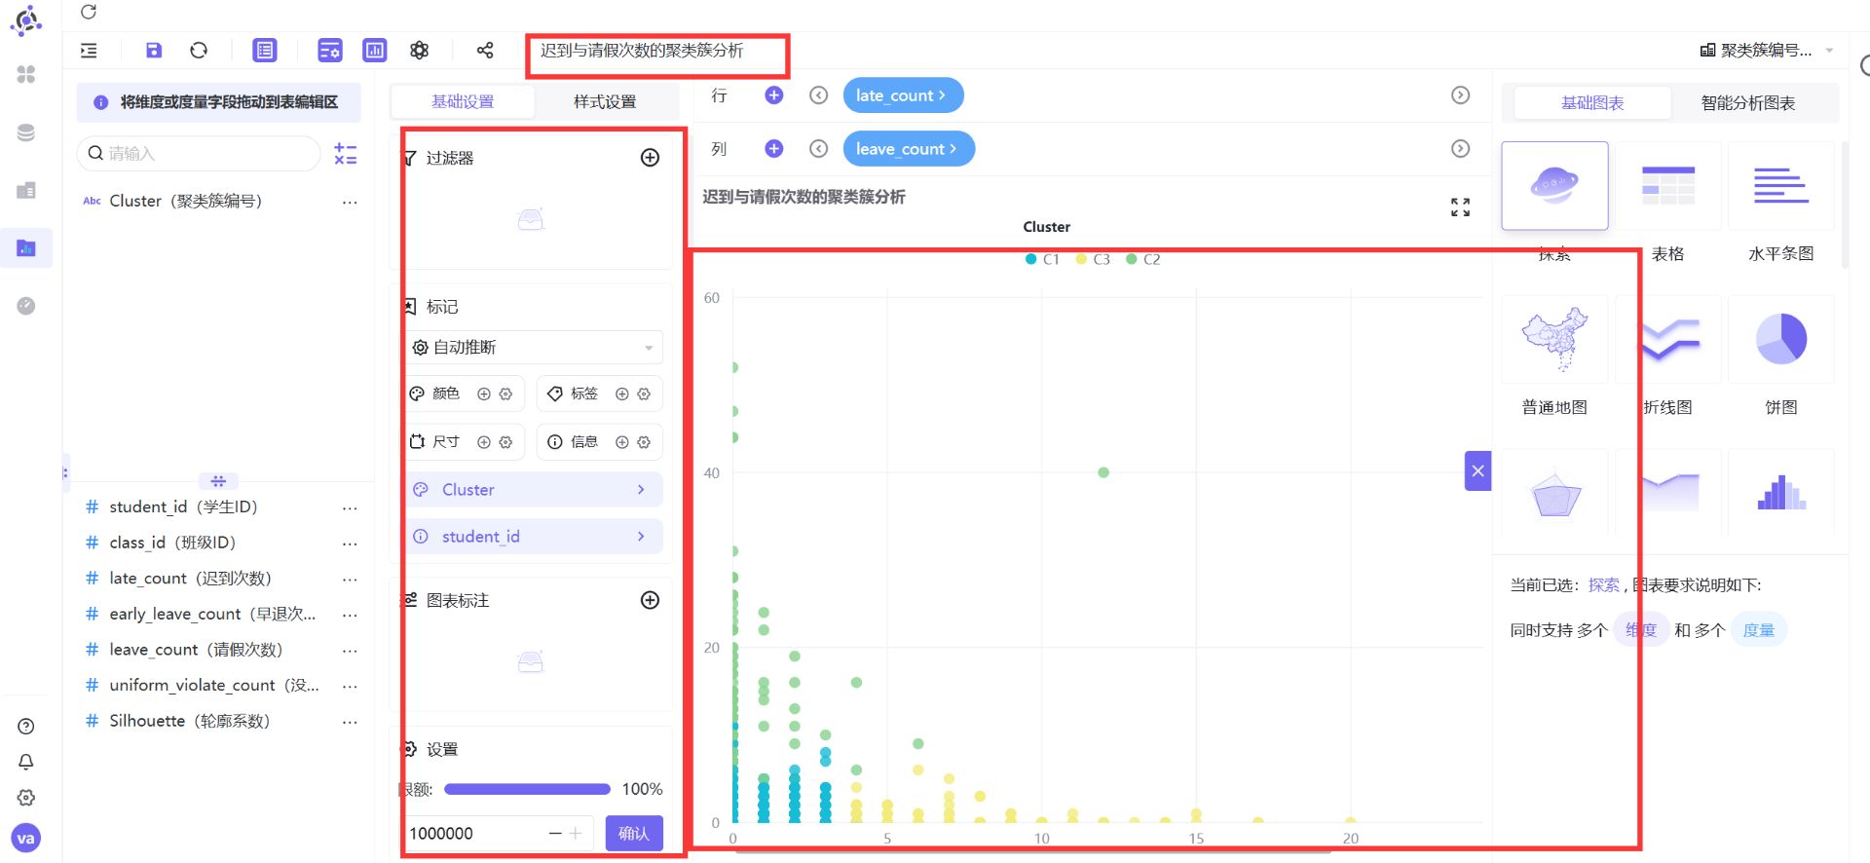This screenshot has width=1870, height=863.
Task: Add a field to the row shelf
Action: pos(774,94)
